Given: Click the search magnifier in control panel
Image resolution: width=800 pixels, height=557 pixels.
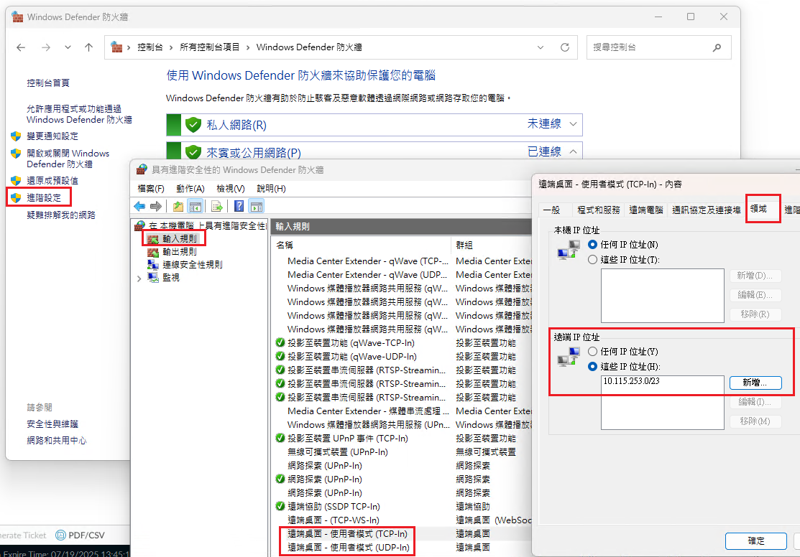Looking at the screenshot, I should 717,47.
